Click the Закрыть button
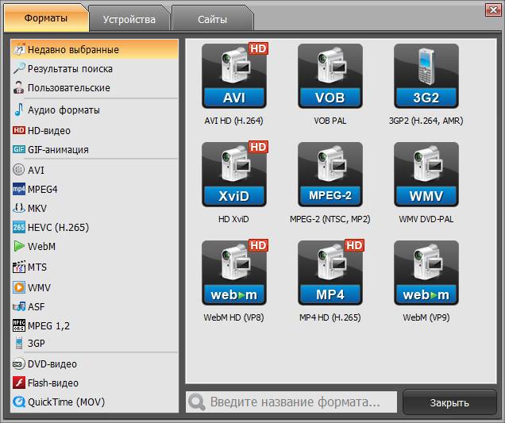505x423 pixels. [449, 402]
